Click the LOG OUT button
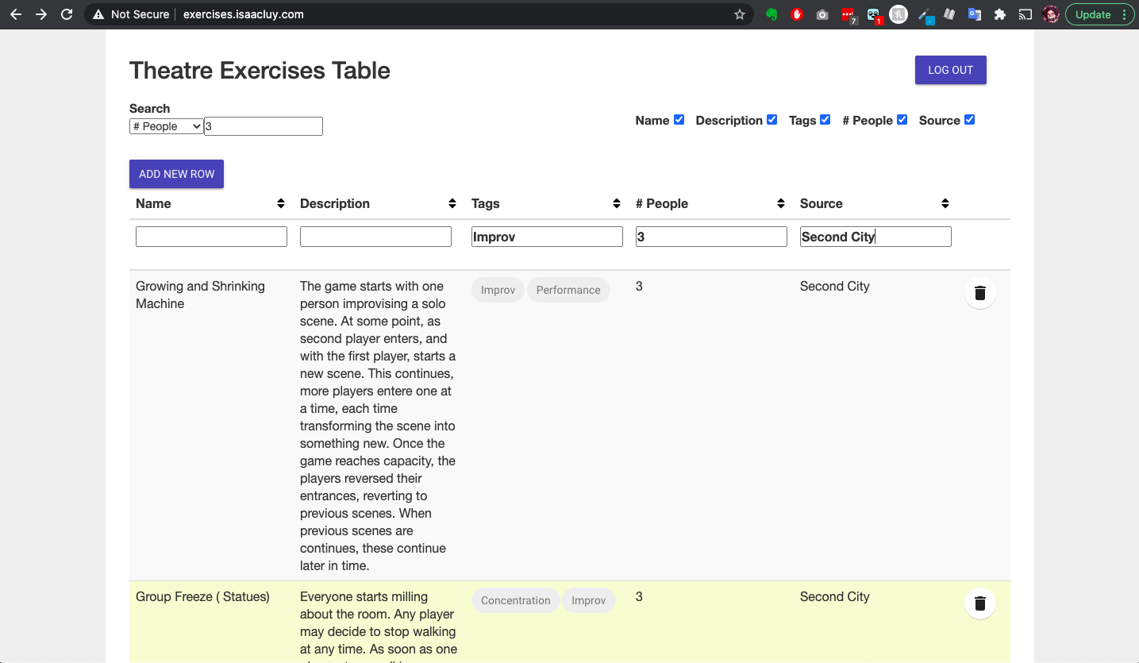 tap(950, 70)
